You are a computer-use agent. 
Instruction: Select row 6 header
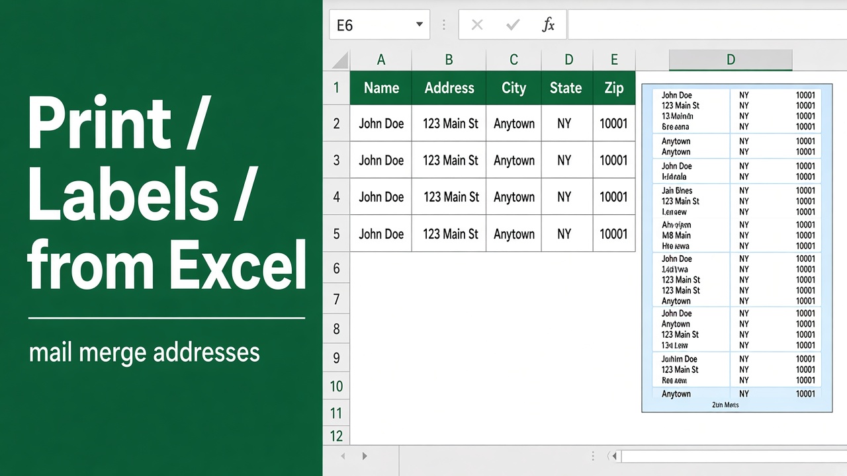coord(336,268)
